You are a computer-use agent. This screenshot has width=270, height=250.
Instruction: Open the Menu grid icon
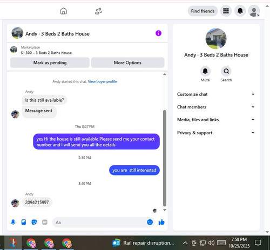[x=226, y=11]
